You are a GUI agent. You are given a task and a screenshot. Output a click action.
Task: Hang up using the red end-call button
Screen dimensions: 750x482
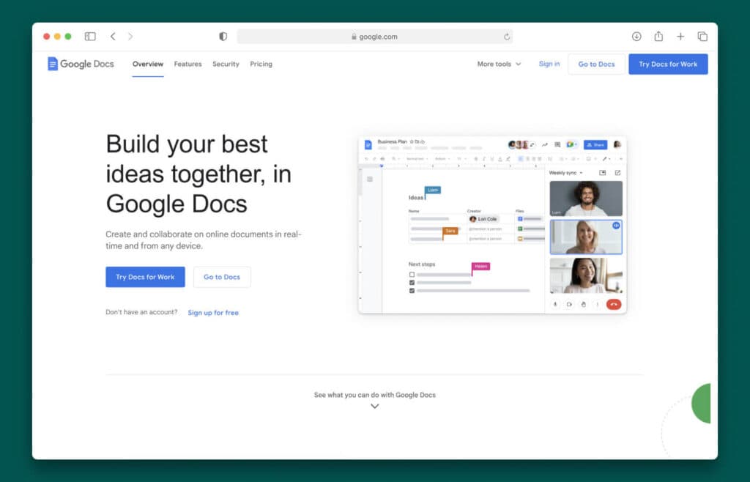[x=613, y=305]
